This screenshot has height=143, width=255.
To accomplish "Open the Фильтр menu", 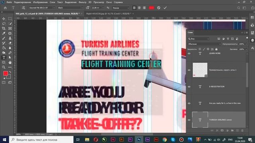I will tap(82, 2).
